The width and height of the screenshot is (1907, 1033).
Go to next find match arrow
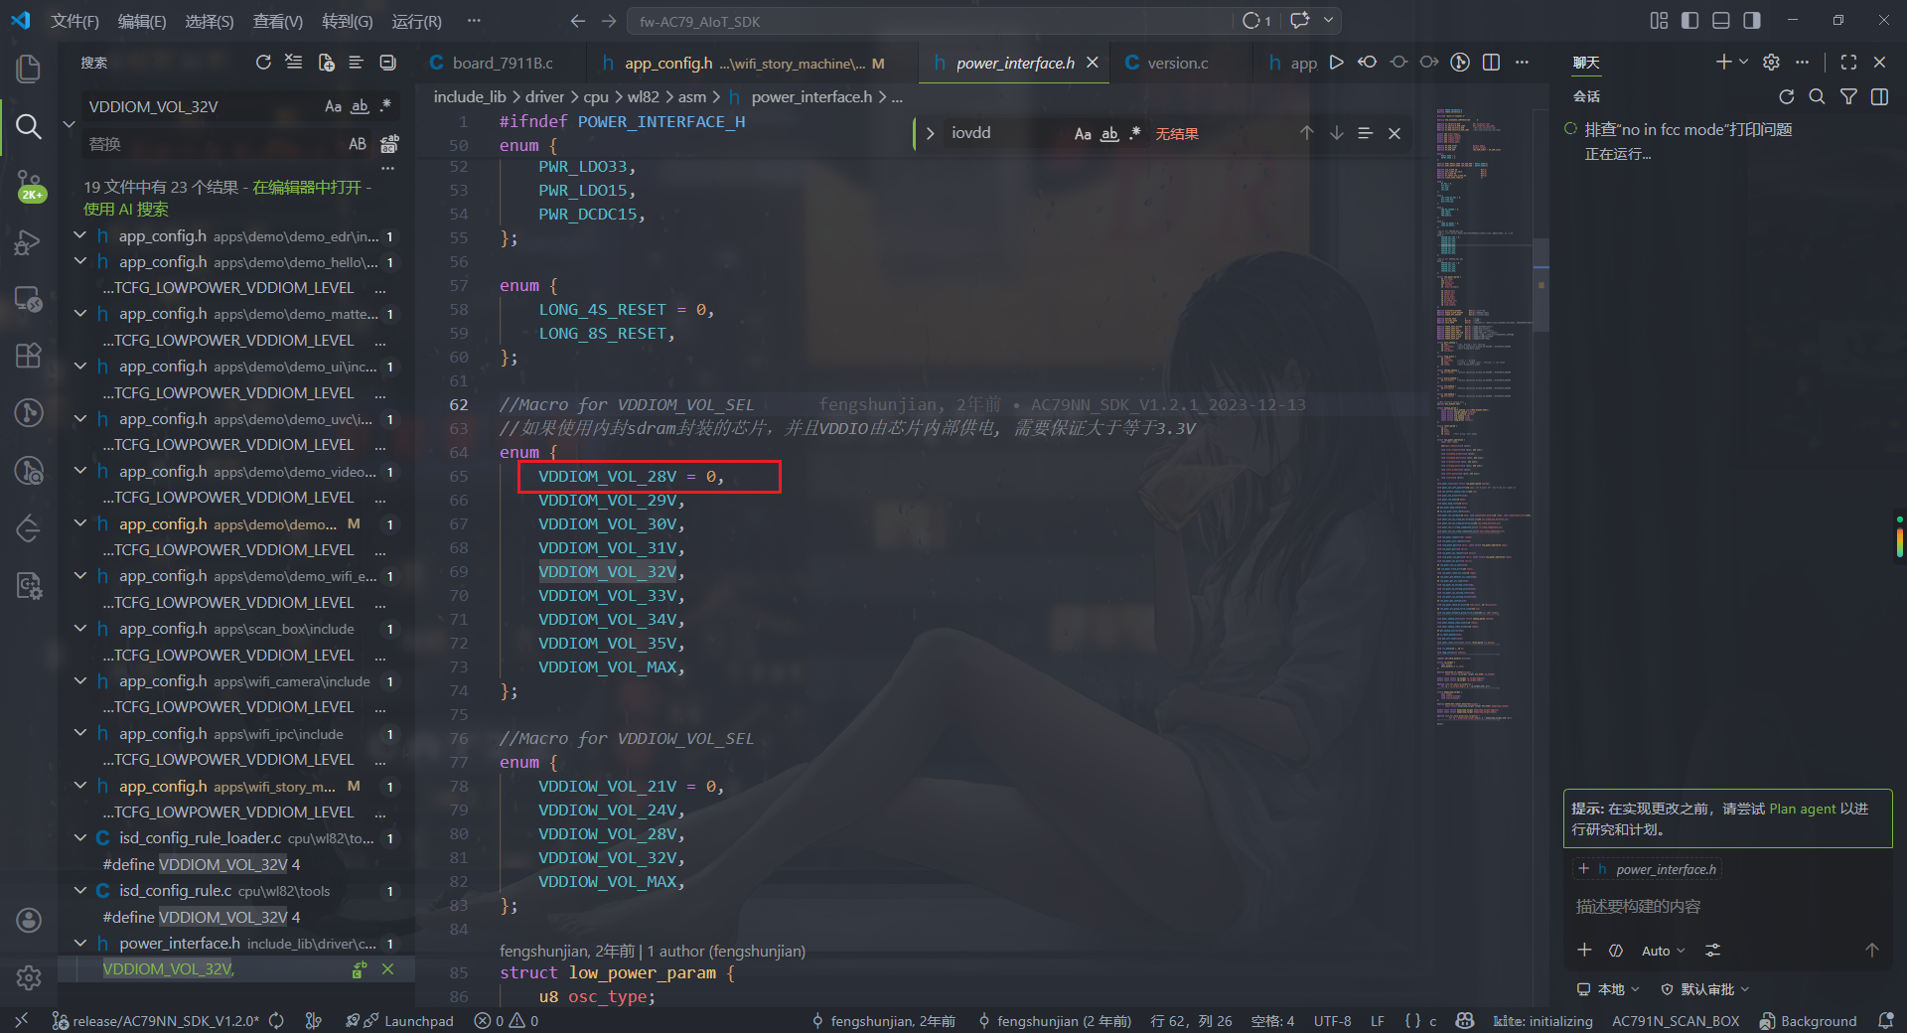(x=1337, y=133)
